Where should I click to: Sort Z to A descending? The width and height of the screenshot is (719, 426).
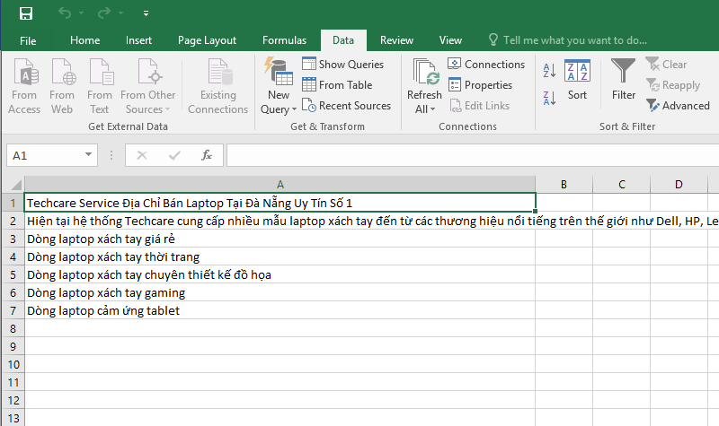pos(549,98)
